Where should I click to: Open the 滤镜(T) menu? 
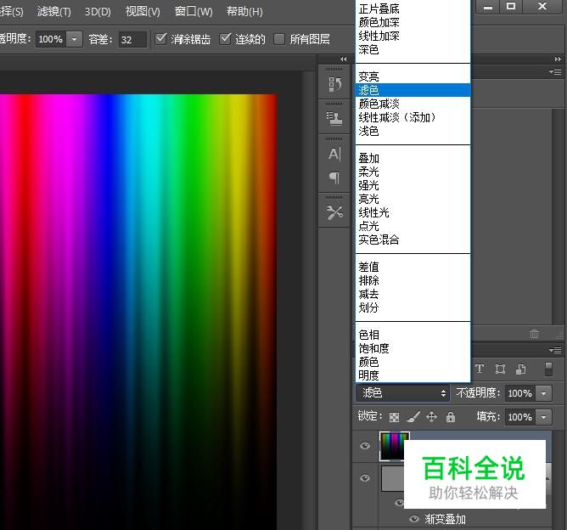[53, 12]
